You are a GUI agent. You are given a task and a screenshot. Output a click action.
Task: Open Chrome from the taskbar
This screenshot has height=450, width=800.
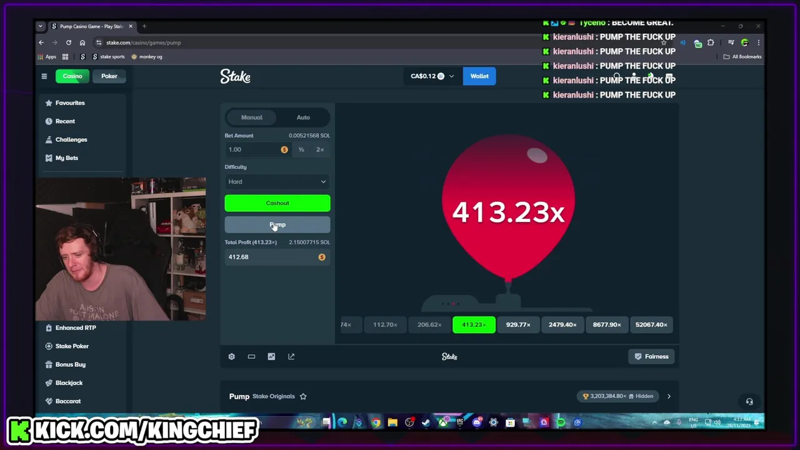point(376,422)
